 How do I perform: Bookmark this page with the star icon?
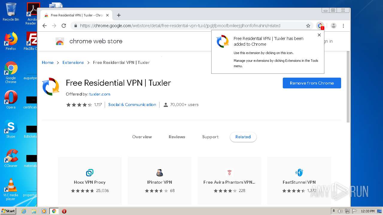click(308, 26)
